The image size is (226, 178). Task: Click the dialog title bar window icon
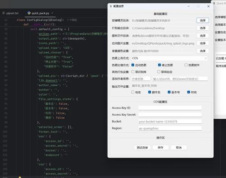111,6
